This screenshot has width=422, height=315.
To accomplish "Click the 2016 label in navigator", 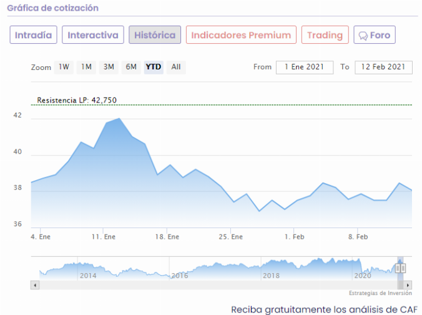I will point(180,276).
